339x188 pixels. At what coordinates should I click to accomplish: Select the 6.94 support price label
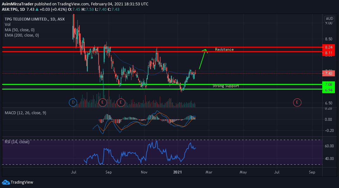(x=329, y=90)
